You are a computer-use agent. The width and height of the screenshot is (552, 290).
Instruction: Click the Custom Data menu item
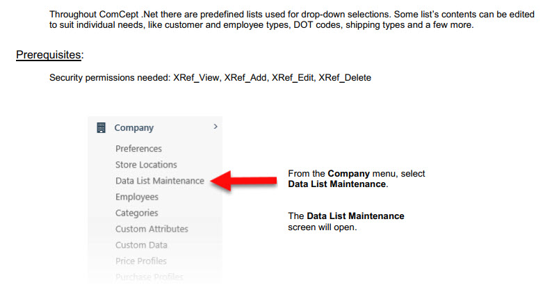tap(141, 245)
